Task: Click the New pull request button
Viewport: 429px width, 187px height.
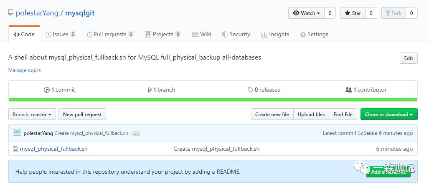Action: [82, 115]
